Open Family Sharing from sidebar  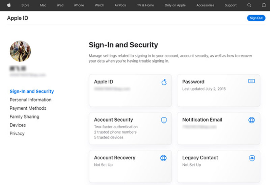tap(24, 117)
